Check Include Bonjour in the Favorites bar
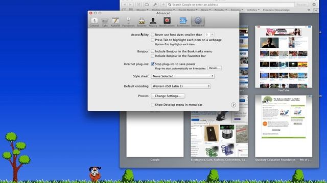The image size is (327, 183). pos(152,56)
